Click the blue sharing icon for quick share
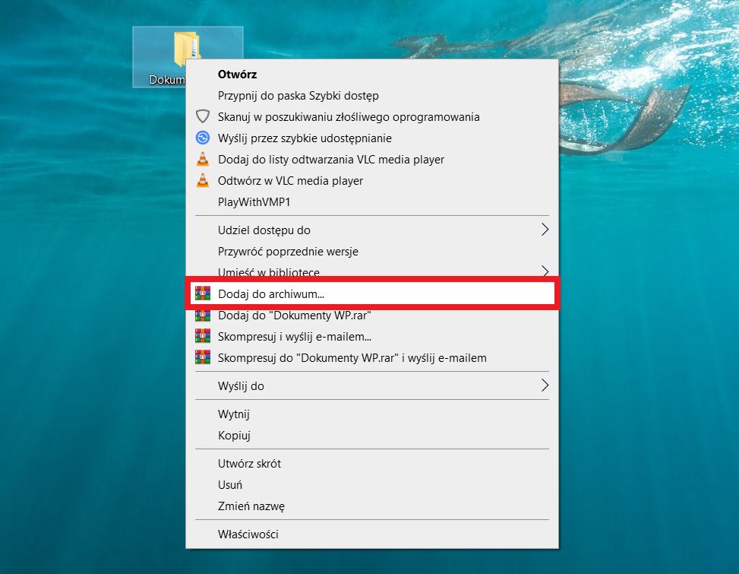This screenshot has width=739, height=574. coord(202,138)
